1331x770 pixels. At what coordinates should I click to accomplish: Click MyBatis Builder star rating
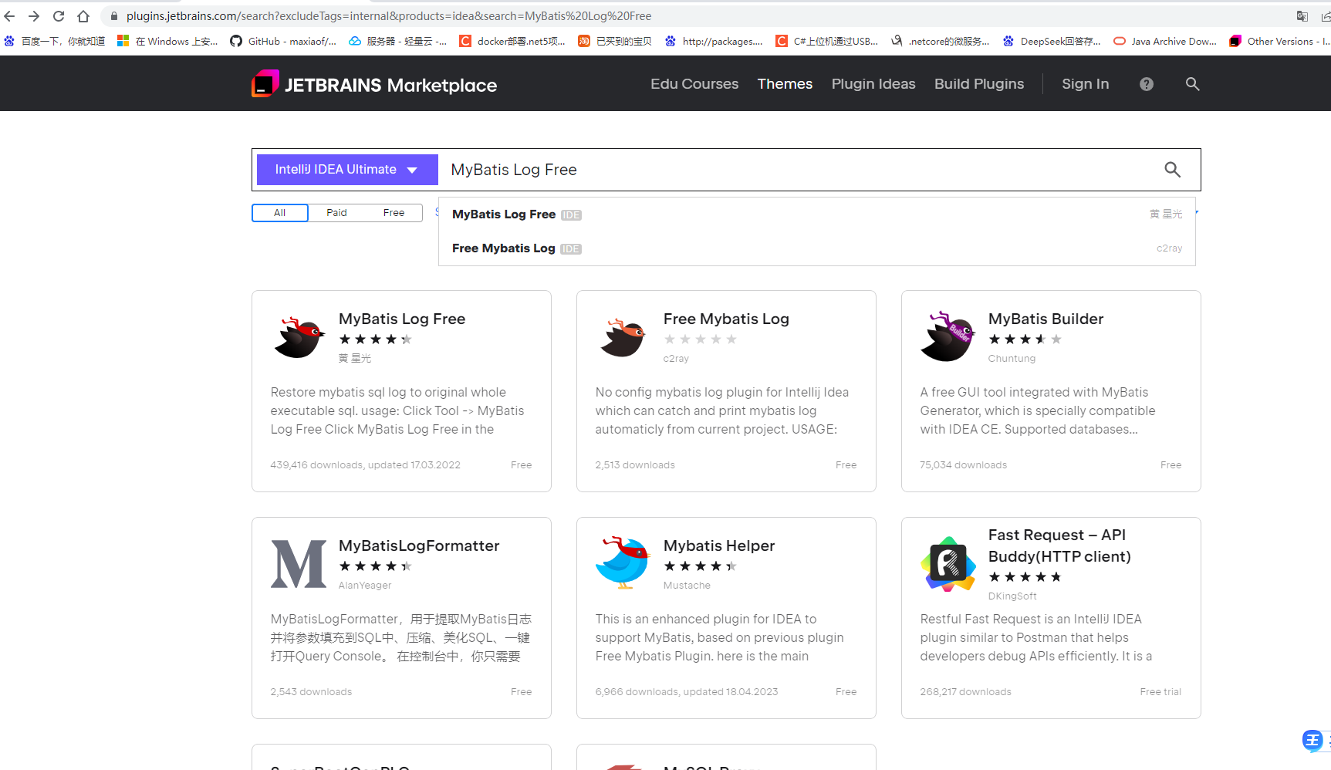pos(1025,339)
